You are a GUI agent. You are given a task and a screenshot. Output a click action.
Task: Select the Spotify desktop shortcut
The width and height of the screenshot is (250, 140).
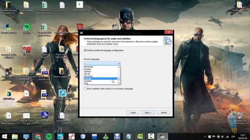27,29
